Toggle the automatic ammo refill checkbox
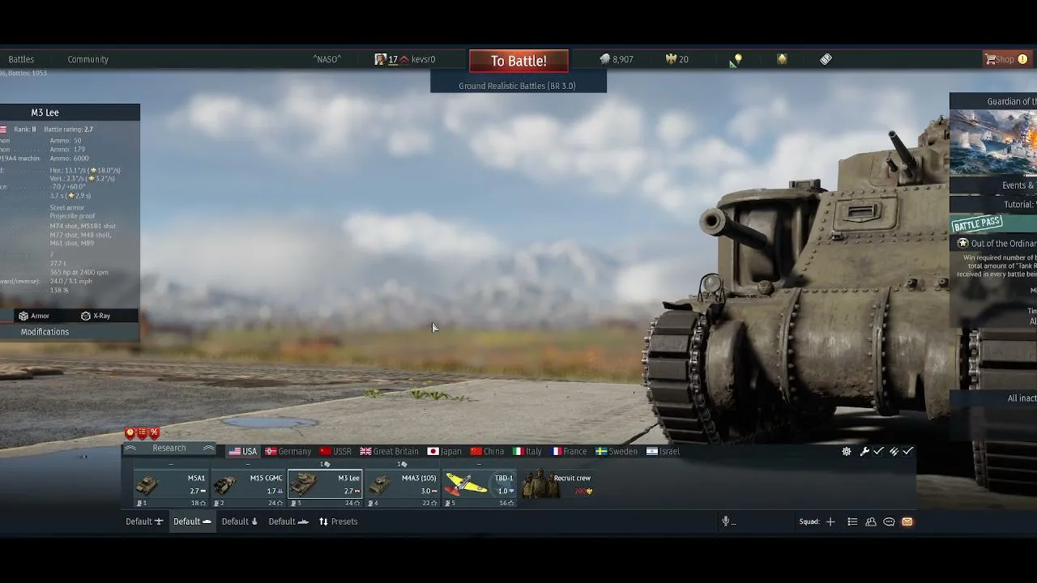Screen dimensions: 1037x583 click(x=908, y=452)
